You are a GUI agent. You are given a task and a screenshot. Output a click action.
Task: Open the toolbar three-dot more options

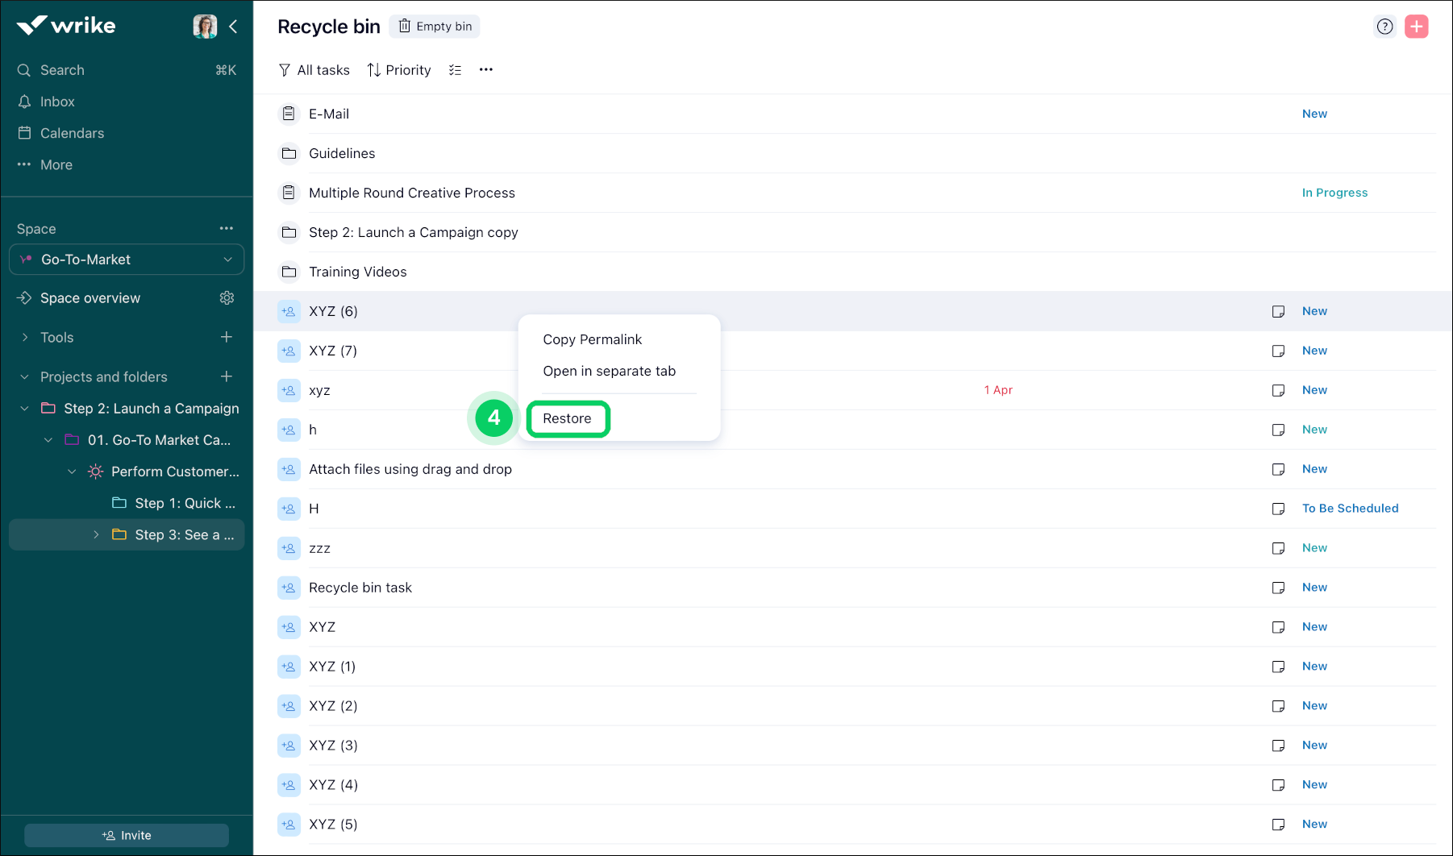point(485,70)
